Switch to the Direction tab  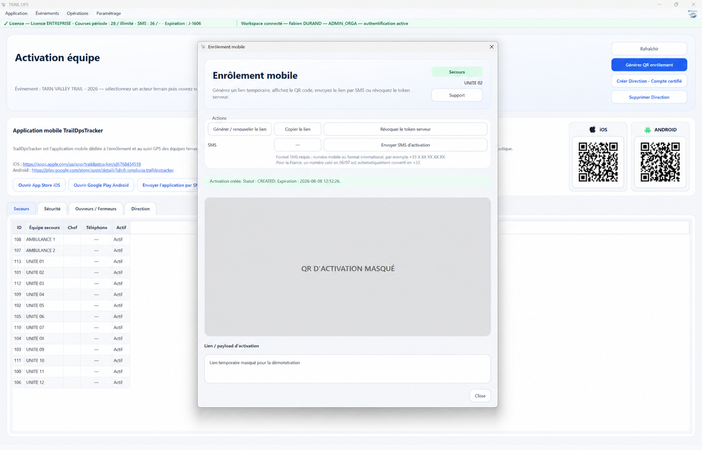point(141,209)
